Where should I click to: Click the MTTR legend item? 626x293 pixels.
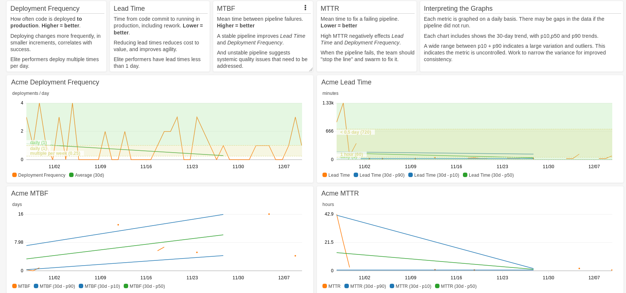coord(331,286)
